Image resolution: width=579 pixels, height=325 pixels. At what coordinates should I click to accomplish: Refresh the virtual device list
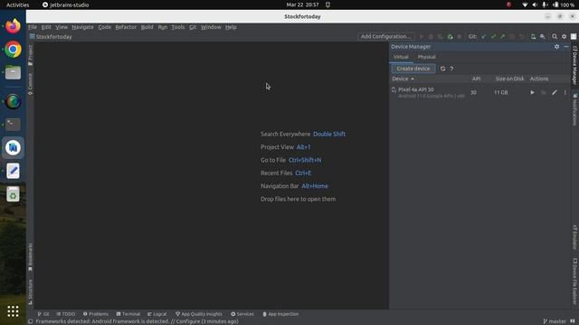[442, 69]
